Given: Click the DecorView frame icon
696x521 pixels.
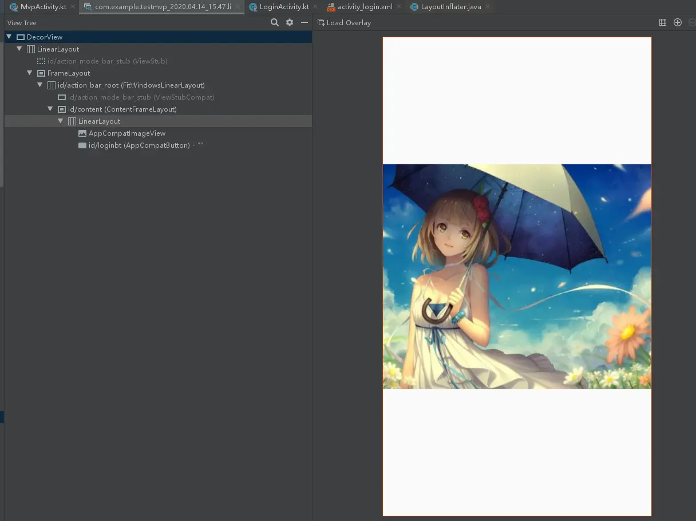Looking at the screenshot, I should [21, 37].
